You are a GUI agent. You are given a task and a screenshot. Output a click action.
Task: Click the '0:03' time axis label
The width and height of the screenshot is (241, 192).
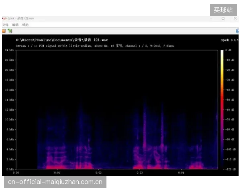[x=140, y=173]
